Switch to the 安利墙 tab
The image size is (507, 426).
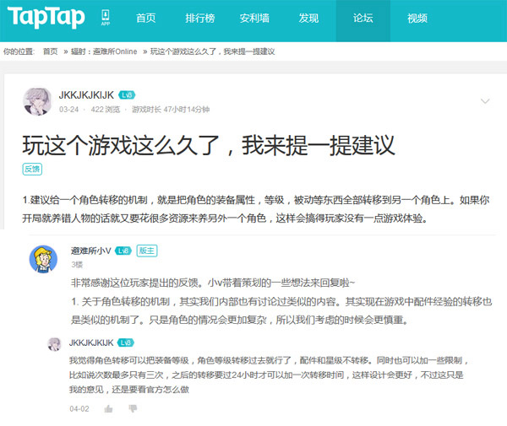point(254,19)
